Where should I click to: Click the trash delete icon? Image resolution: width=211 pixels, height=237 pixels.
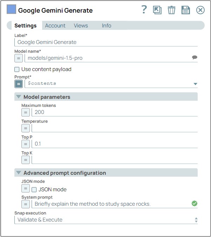(171, 10)
